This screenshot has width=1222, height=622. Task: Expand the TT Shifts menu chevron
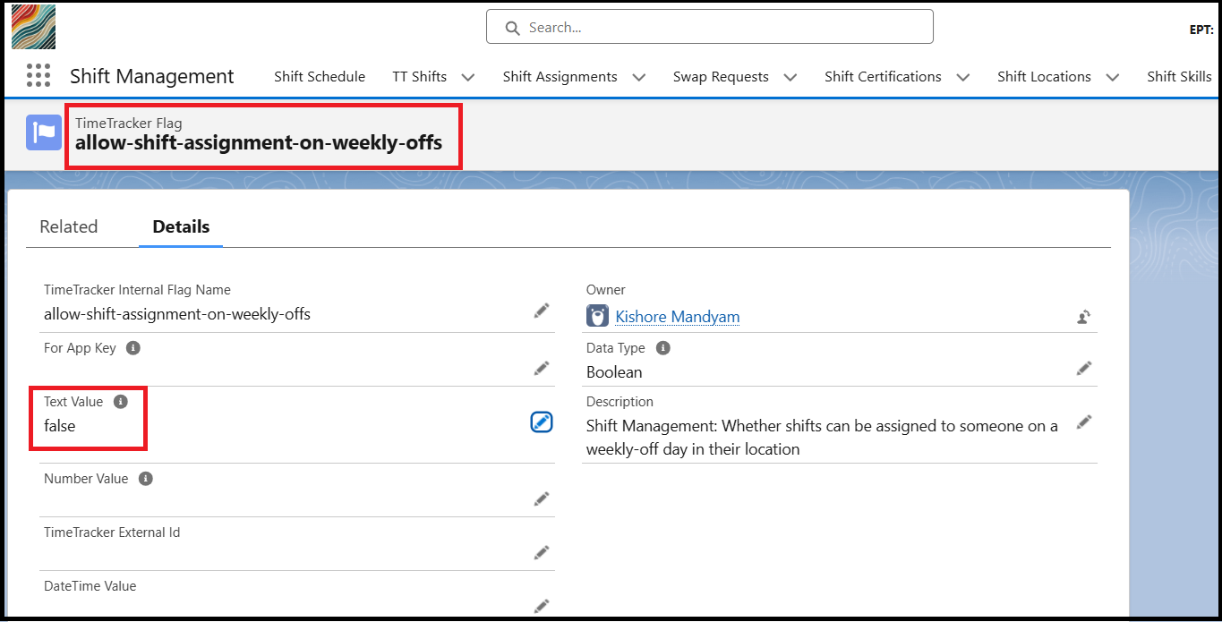468,77
